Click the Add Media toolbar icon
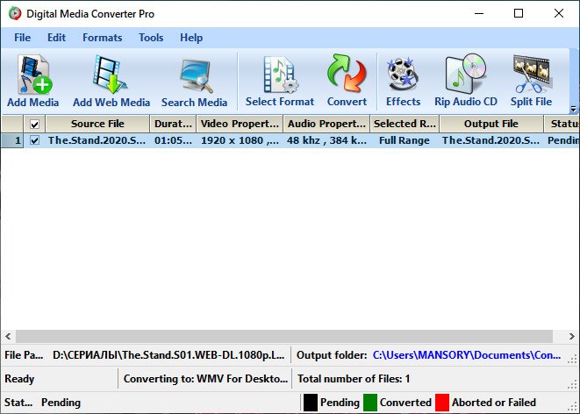580x414 pixels. [33, 81]
